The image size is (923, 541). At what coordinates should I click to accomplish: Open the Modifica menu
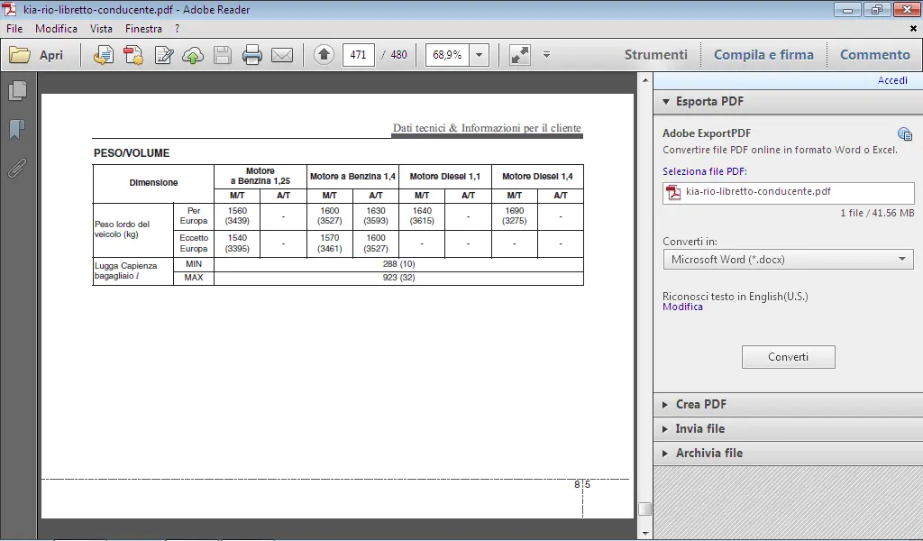pyautogui.click(x=56, y=28)
